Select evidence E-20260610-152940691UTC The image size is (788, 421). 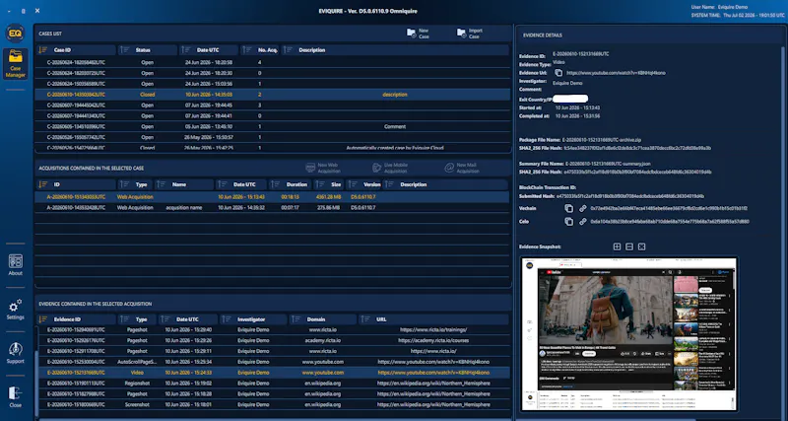tap(274, 330)
